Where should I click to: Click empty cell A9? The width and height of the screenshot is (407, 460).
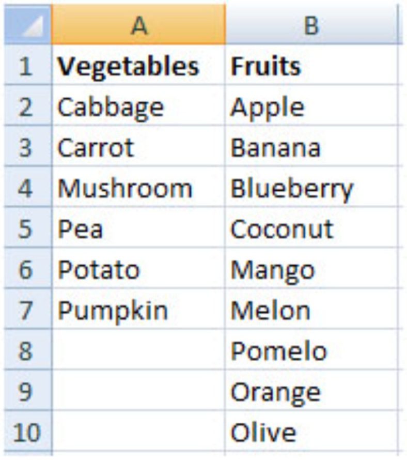pos(138,390)
